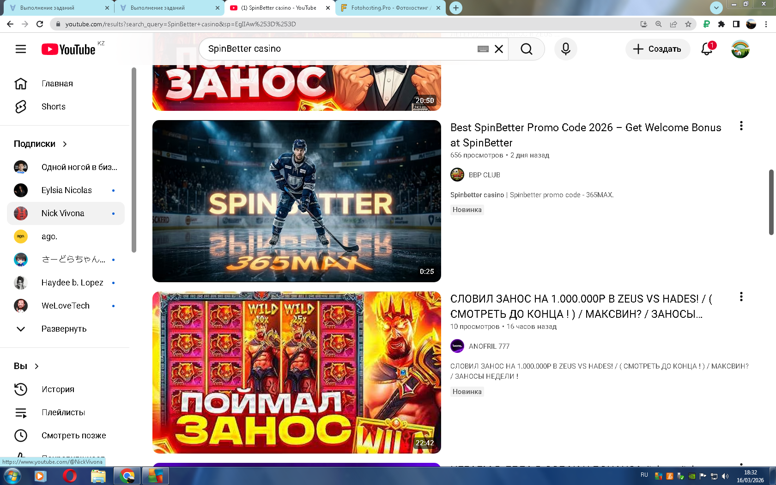The image size is (776, 485).
Task: Switch to the Fotohosting.Pro tab
Action: [x=391, y=8]
